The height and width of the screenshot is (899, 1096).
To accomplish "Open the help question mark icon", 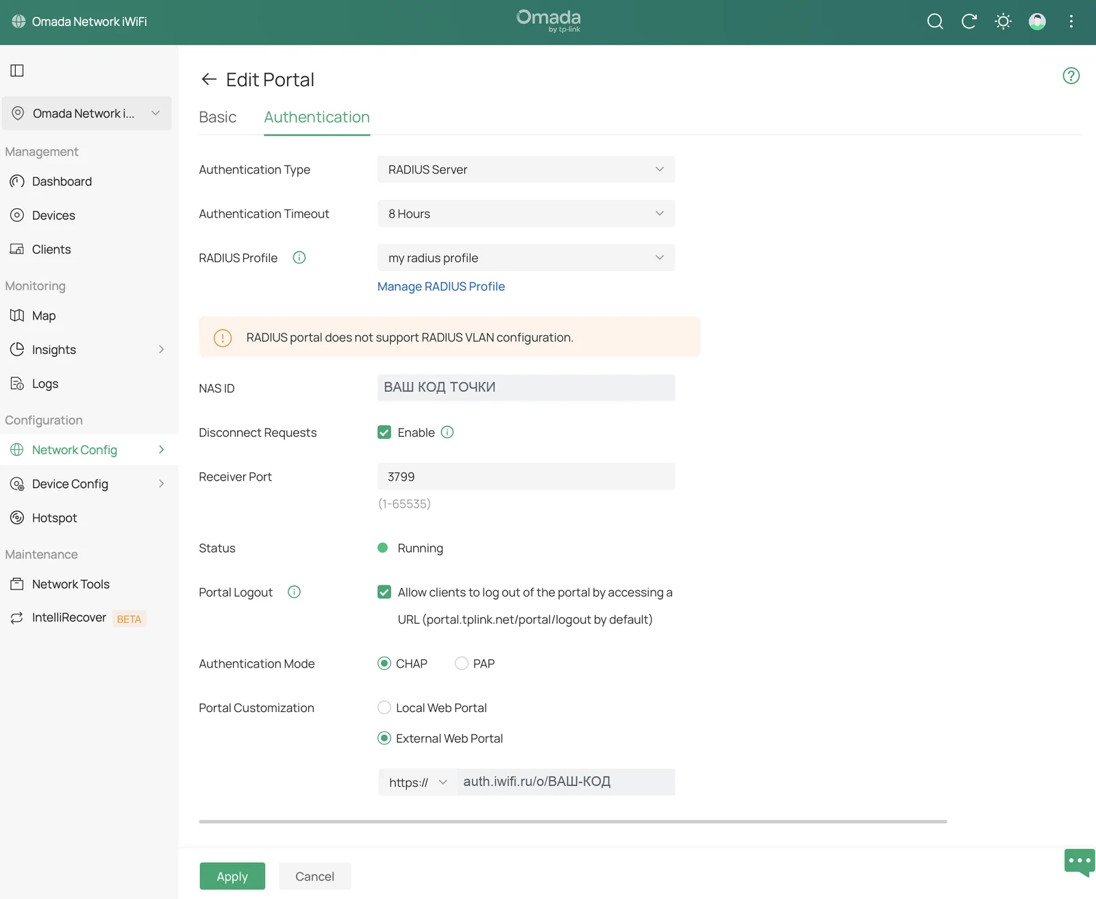I will point(1071,76).
